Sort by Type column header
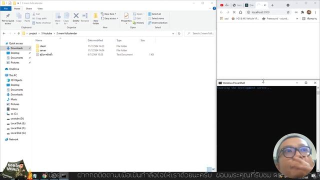 [x=119, y=40]
